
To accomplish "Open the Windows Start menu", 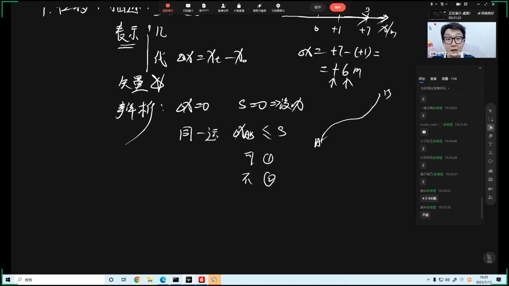I will pyautogui.click(x=8, y=280).
